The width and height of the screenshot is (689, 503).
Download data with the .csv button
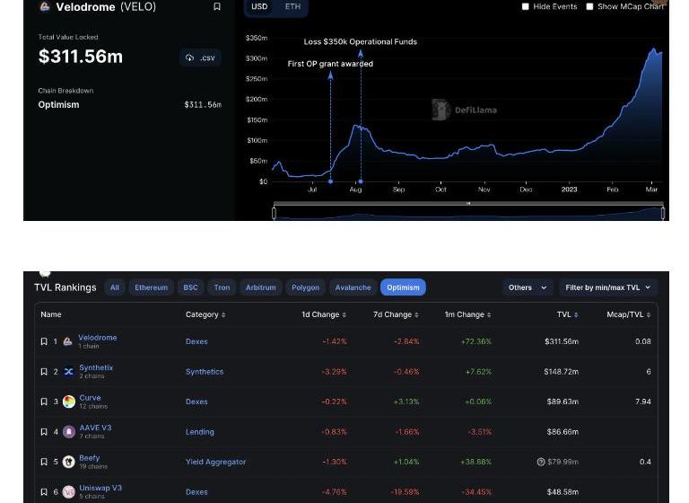click(200, 57)
